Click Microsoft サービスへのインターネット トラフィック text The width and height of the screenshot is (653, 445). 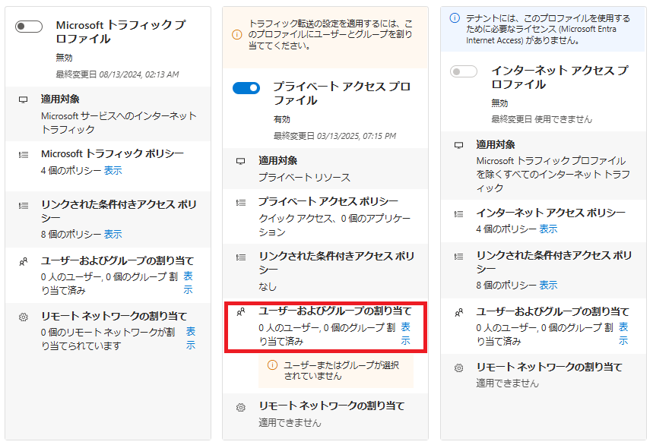coord(119,123)
